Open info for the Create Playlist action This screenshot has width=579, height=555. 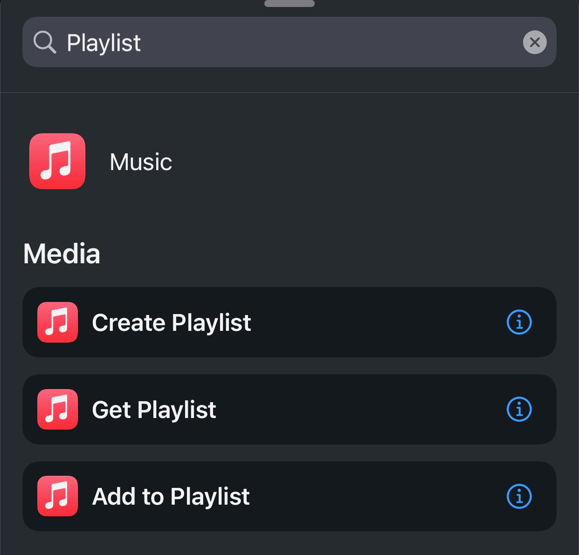coord(519,322)
